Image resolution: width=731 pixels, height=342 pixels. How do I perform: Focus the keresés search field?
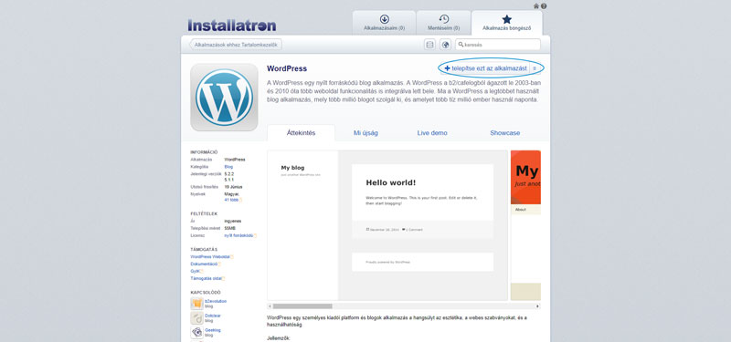(498, 45)
